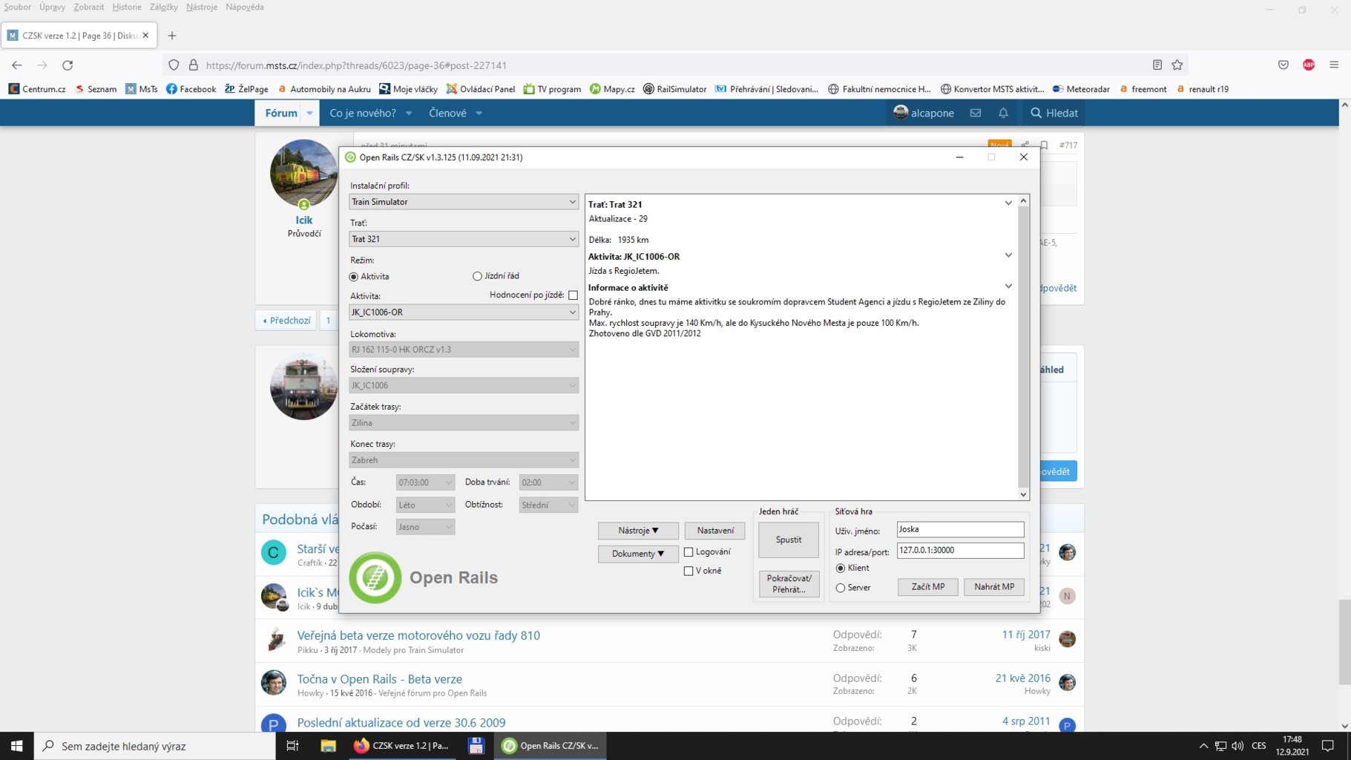
Task: Close the CZSK verze 1.2 tab
Action: (x=145, y=35)
